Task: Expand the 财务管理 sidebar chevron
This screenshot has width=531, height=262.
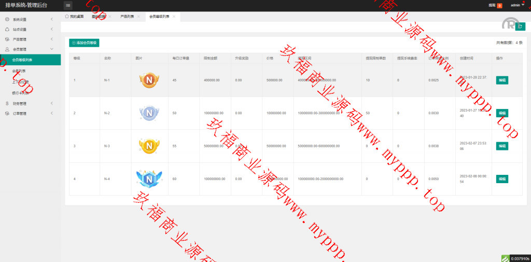Action: coord(52,103)
